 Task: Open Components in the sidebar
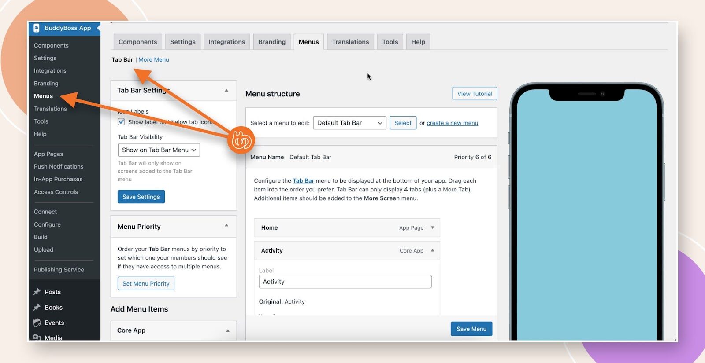51,45
